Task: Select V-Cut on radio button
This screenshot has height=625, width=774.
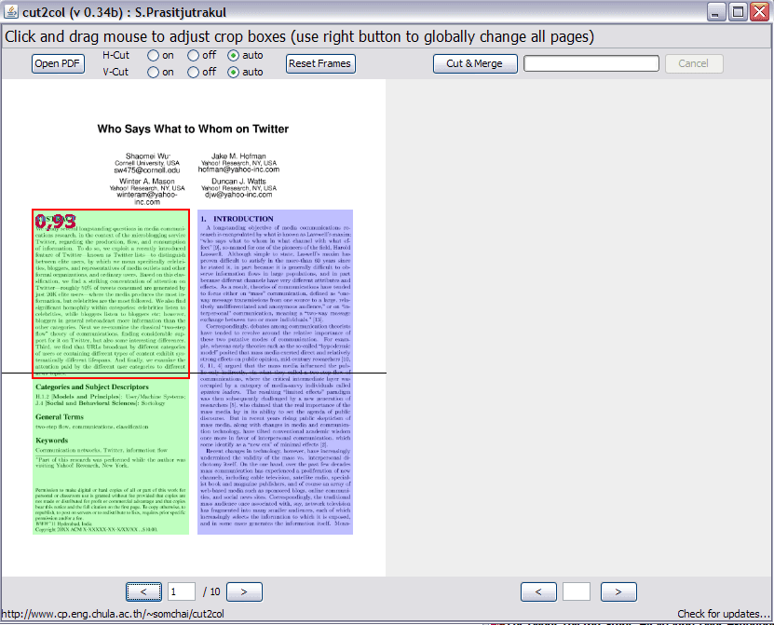Action: (x=153, y=73)
